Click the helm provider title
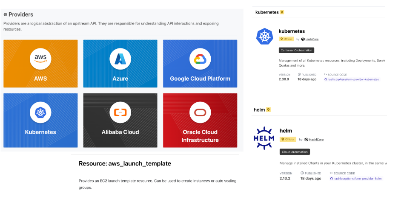 [x=286, y=131]
